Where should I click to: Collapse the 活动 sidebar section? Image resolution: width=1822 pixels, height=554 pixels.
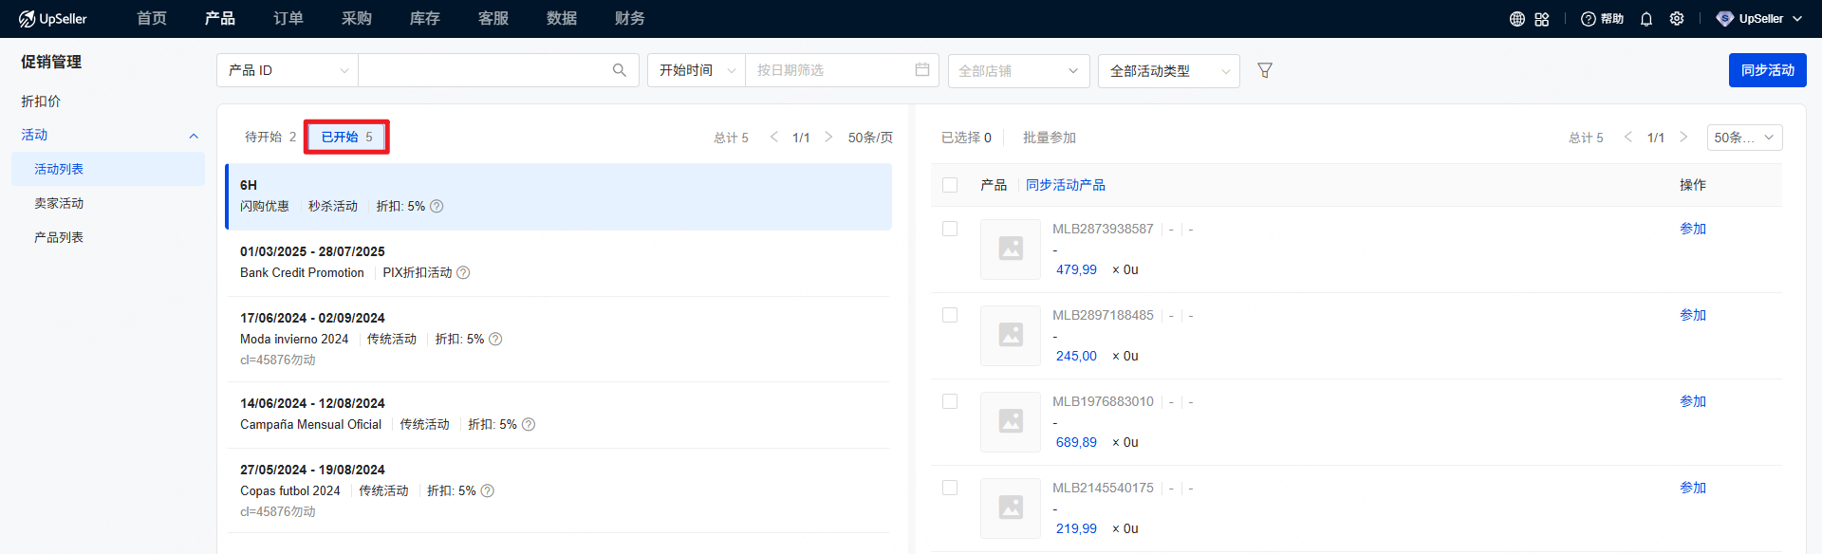(194, 136)
